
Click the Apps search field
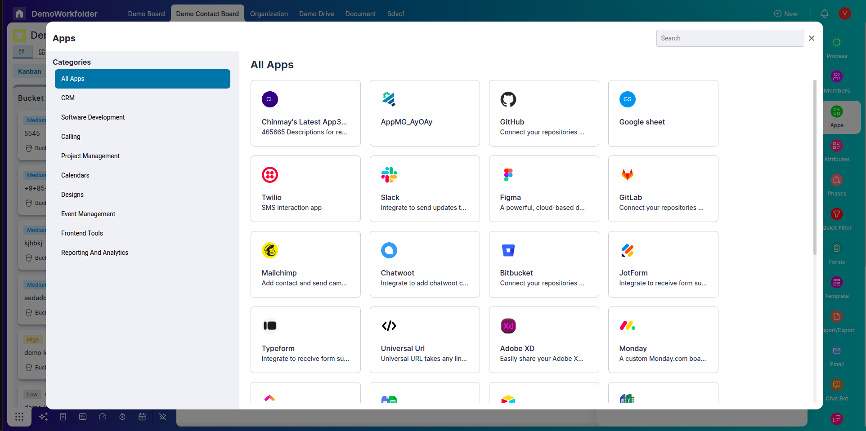pyautogui.click(x=730, y=38)
